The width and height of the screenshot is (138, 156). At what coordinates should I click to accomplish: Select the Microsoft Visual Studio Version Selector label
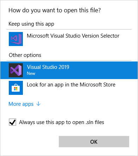[73, 36]
